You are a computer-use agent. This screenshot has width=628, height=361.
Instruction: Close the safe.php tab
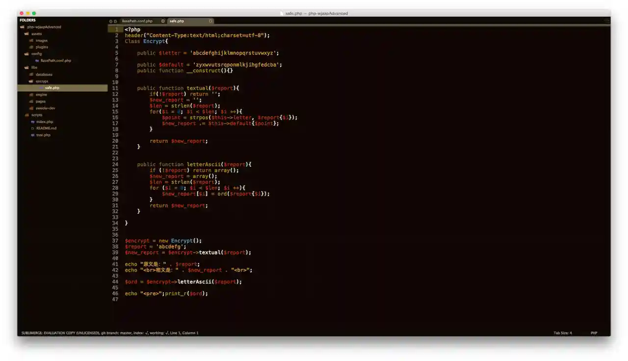(210, 21)
